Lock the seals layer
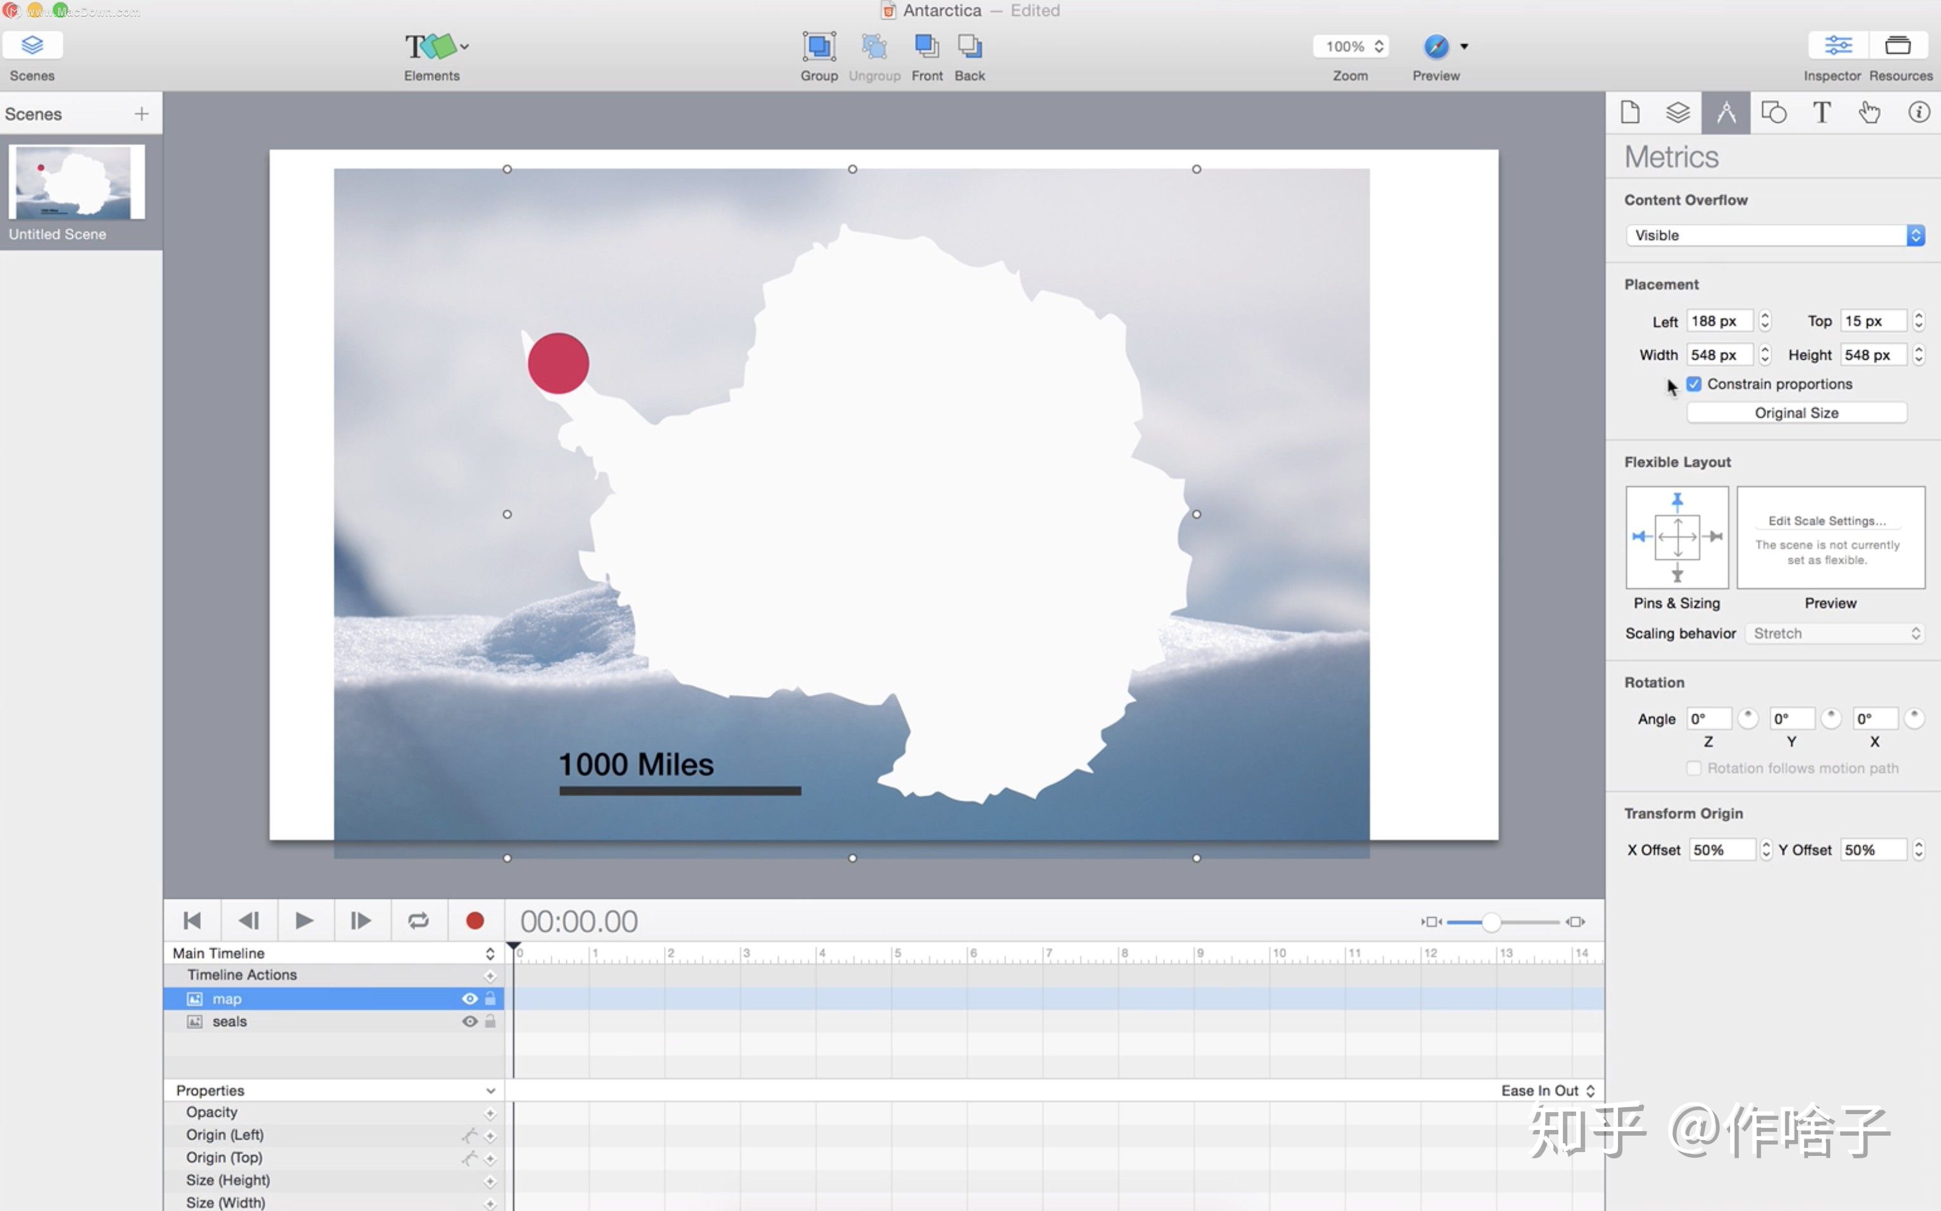This screenshot has width=1941, height=1211. (490, 1022)
